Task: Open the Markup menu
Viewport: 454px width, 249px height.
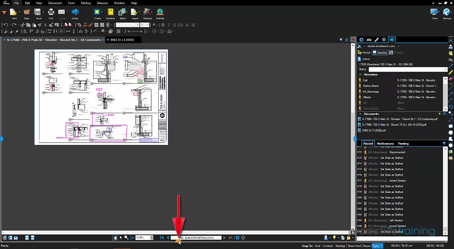Action: point(86,3)
